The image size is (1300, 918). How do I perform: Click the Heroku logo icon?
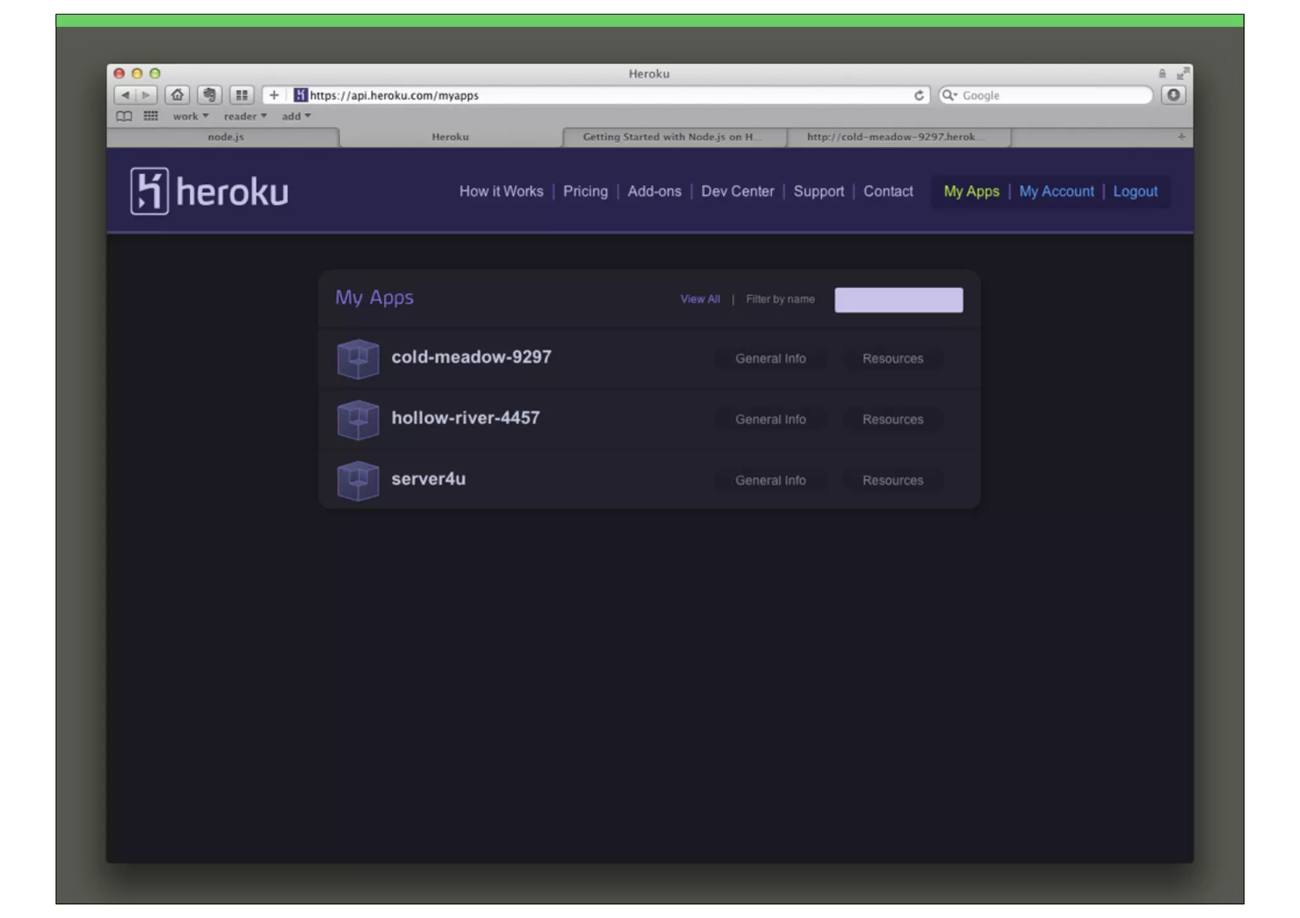pyautogui.click(x=150, y=191)
